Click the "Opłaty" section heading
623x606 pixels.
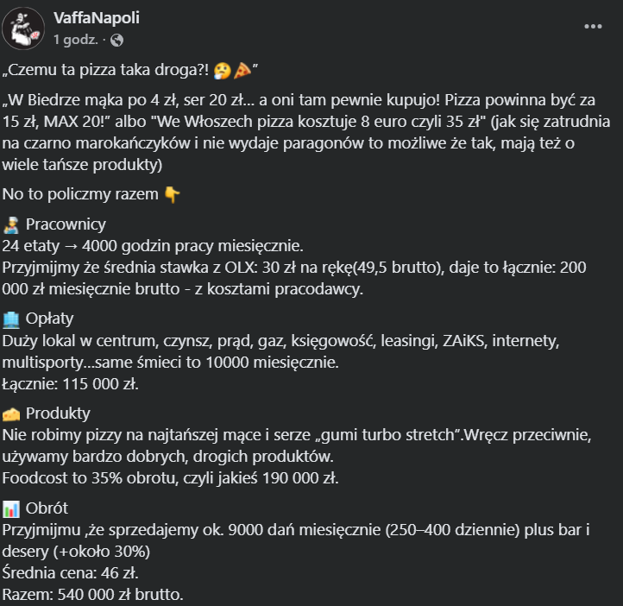[50, 319]
